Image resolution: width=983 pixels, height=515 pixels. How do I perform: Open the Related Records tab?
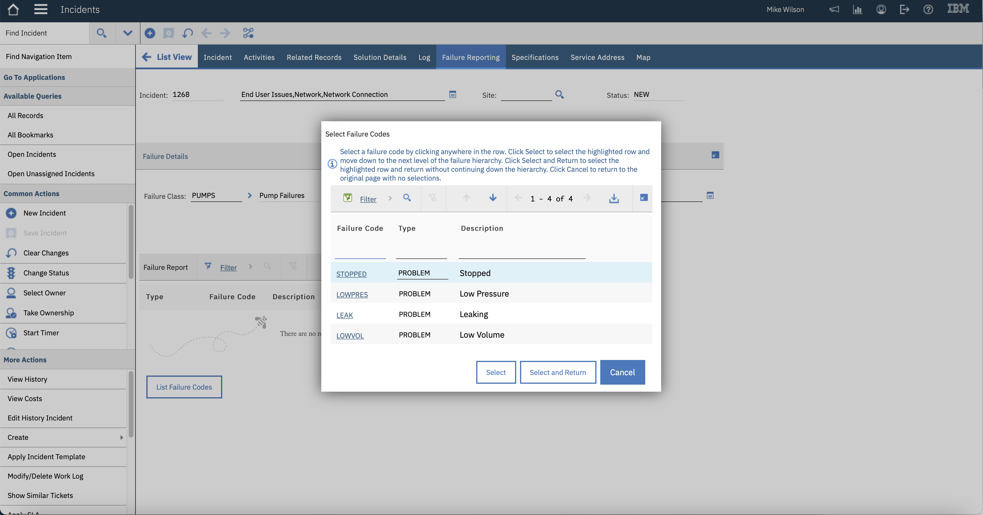pyautogui.click(x=314, y=57)
